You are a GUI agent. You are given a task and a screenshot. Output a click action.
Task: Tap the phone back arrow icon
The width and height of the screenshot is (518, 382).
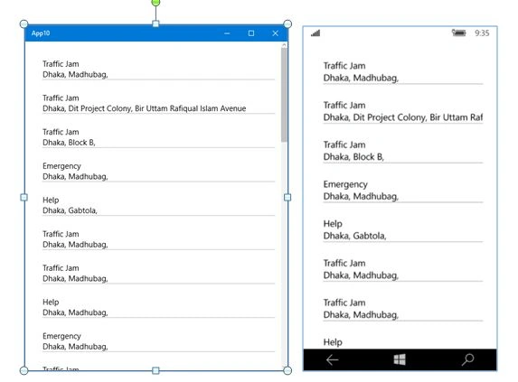pos(332,359)
